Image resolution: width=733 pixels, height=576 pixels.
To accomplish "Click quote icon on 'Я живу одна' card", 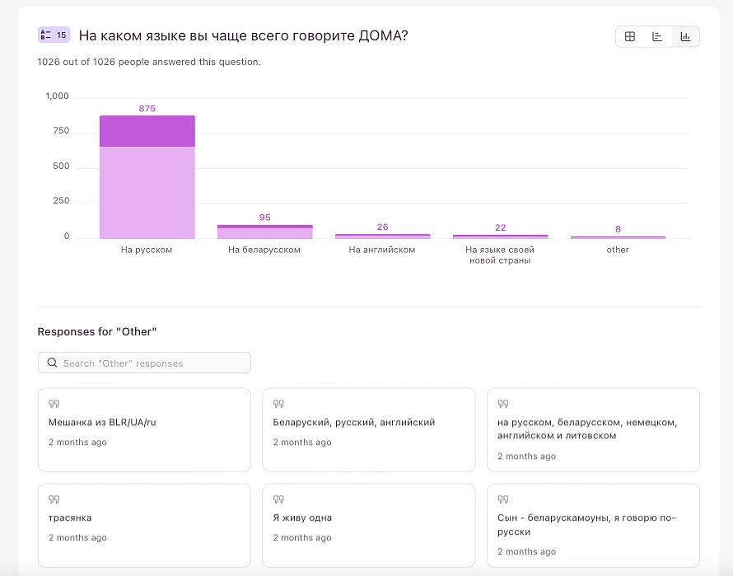I will [278, 499].
